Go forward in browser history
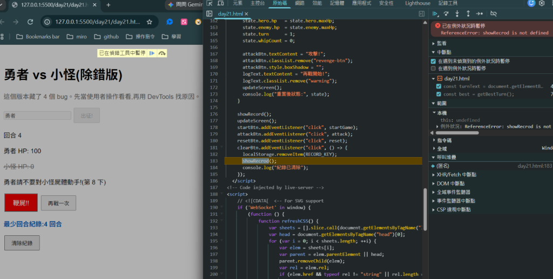553x279 pixels. [x=16, y=22]
